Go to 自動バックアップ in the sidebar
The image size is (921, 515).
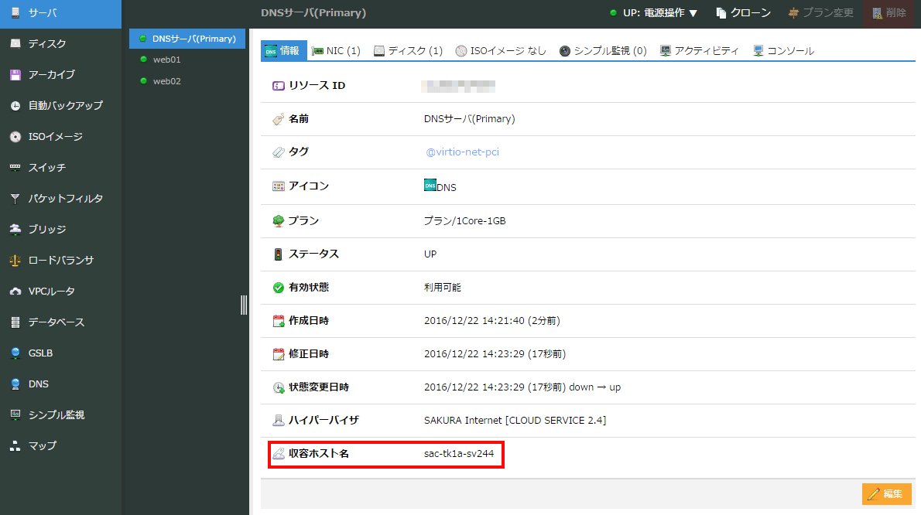[x=65, y=106]
